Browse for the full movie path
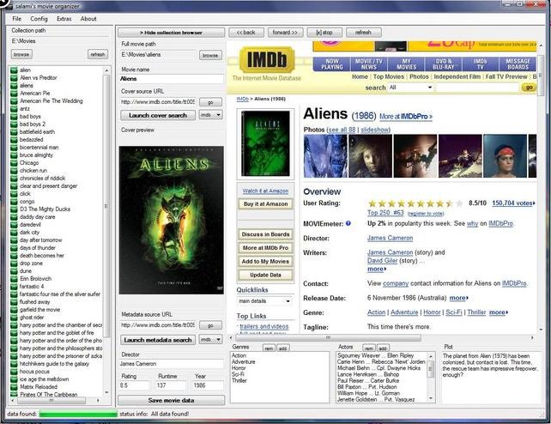 coord(210,55)
